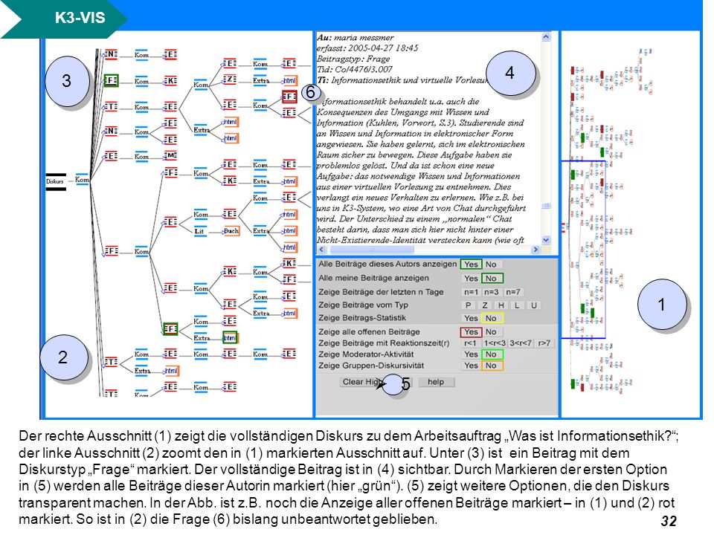The image size is (714, 535).
Task: Select the M node in the tree
Action: pos(170,155)
